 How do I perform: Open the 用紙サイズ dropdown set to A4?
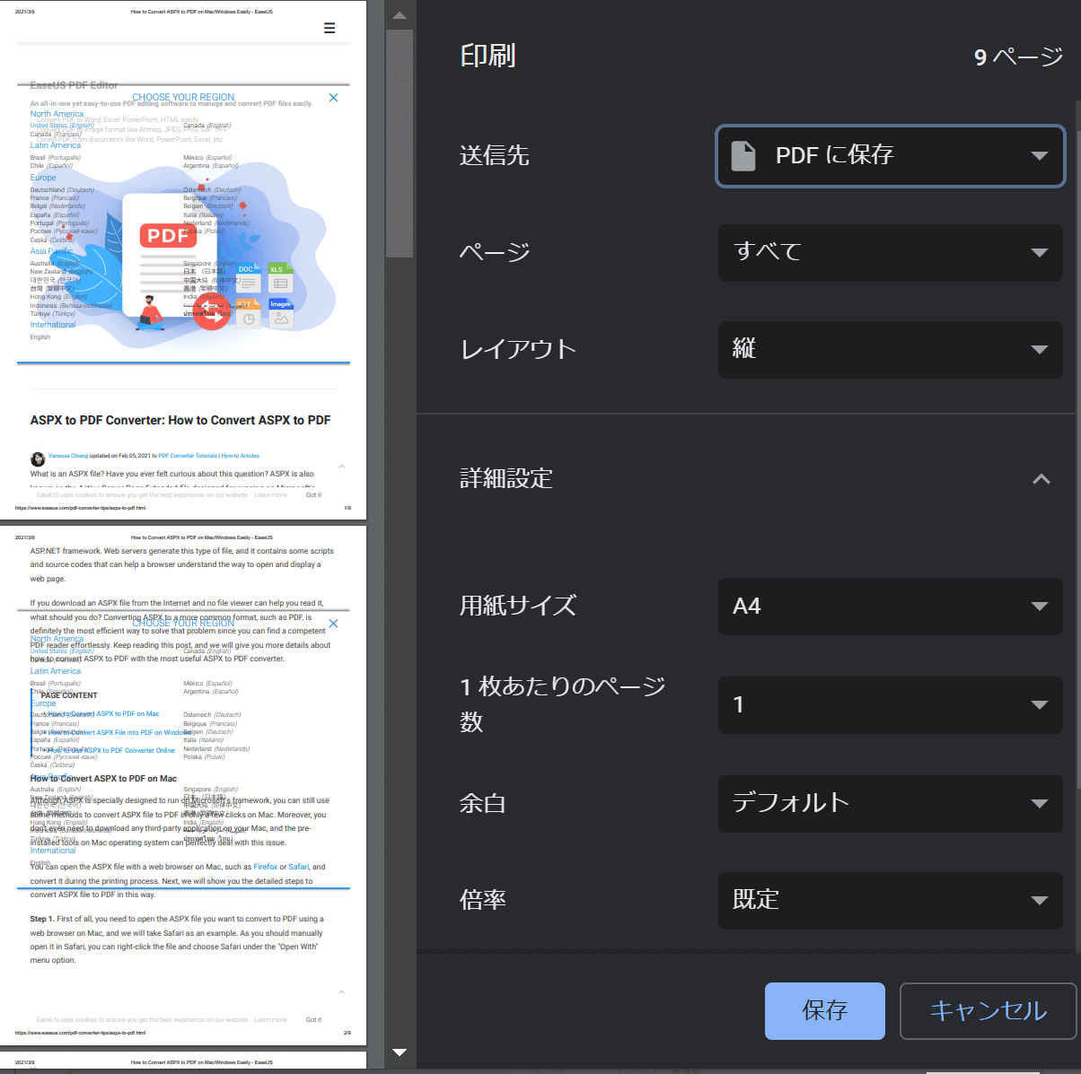(890, 607)
